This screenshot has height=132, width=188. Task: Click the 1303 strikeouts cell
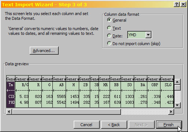129,96
